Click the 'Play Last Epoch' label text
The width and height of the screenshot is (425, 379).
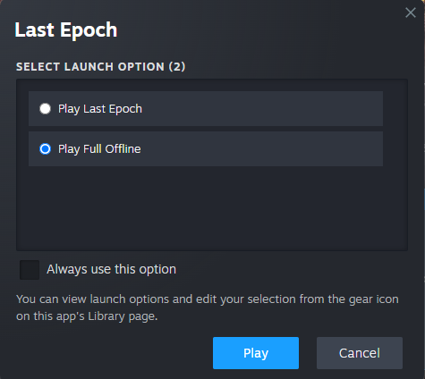100,109
